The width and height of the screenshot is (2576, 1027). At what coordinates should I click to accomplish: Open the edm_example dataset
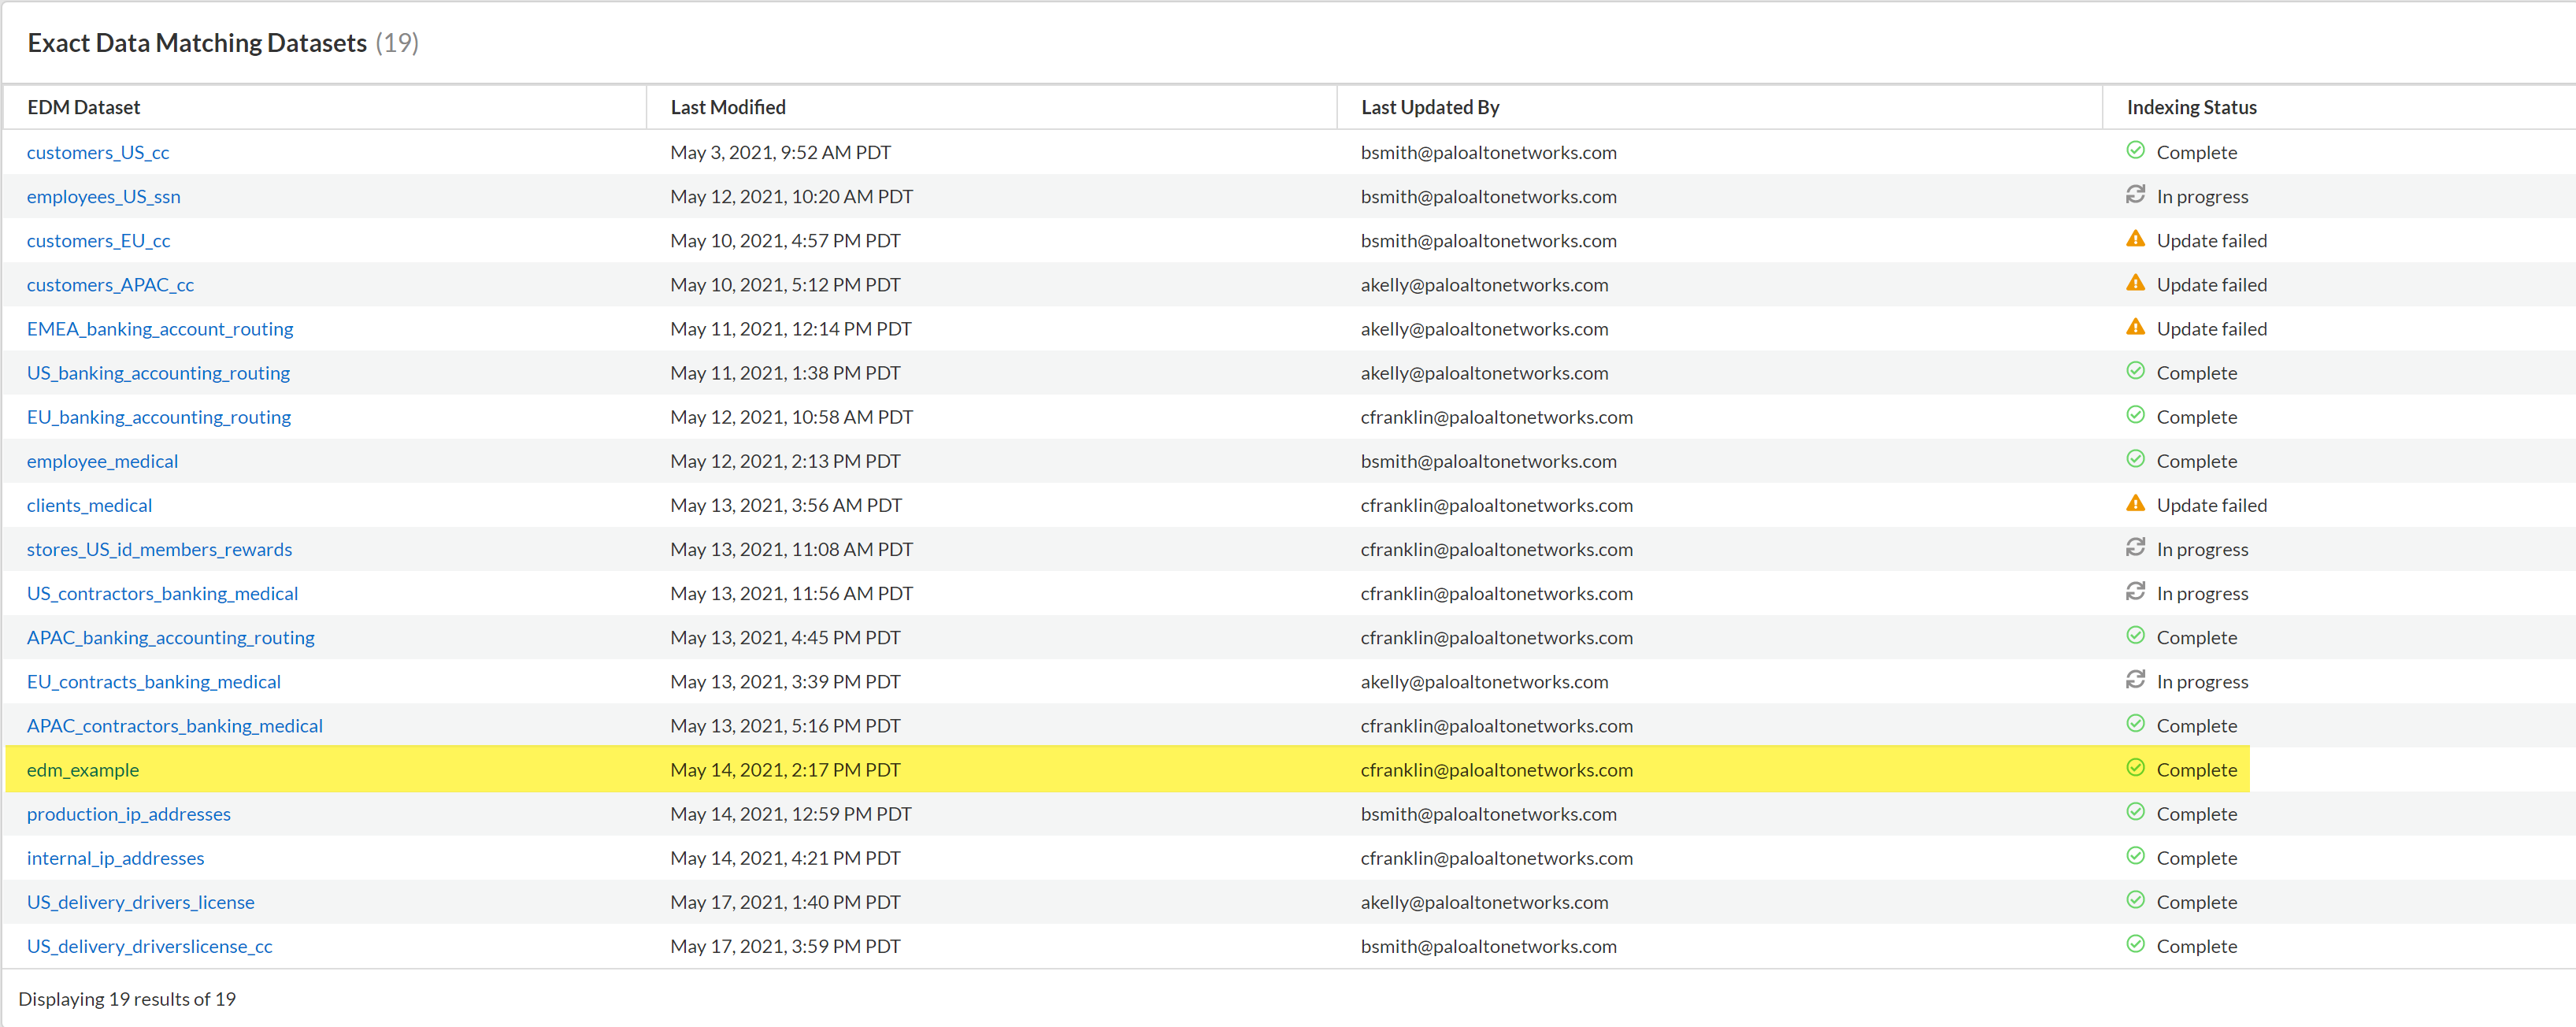click(83, 770)
